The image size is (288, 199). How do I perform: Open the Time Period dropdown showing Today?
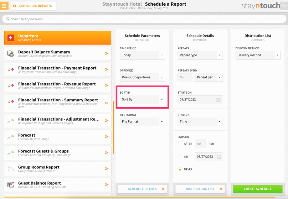(142, 55)
